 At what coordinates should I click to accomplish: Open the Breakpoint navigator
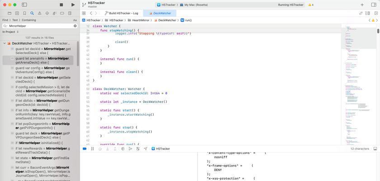(x=62, y=13)
